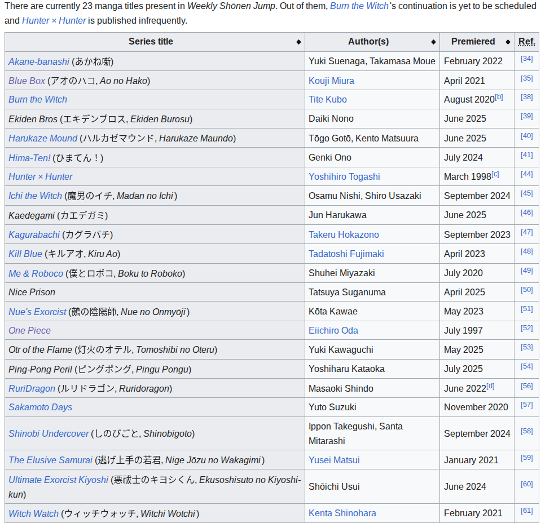
Task: Open the Blue Box series link
Action: (27, 81)
